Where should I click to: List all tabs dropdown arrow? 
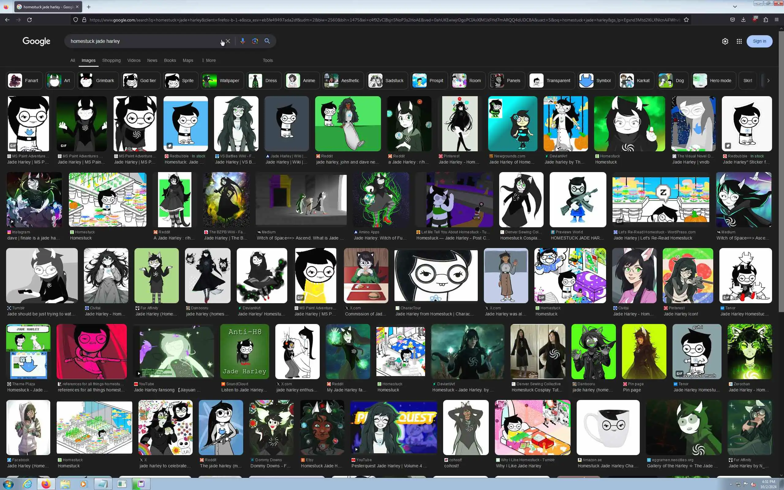click(x=735, y=6)
